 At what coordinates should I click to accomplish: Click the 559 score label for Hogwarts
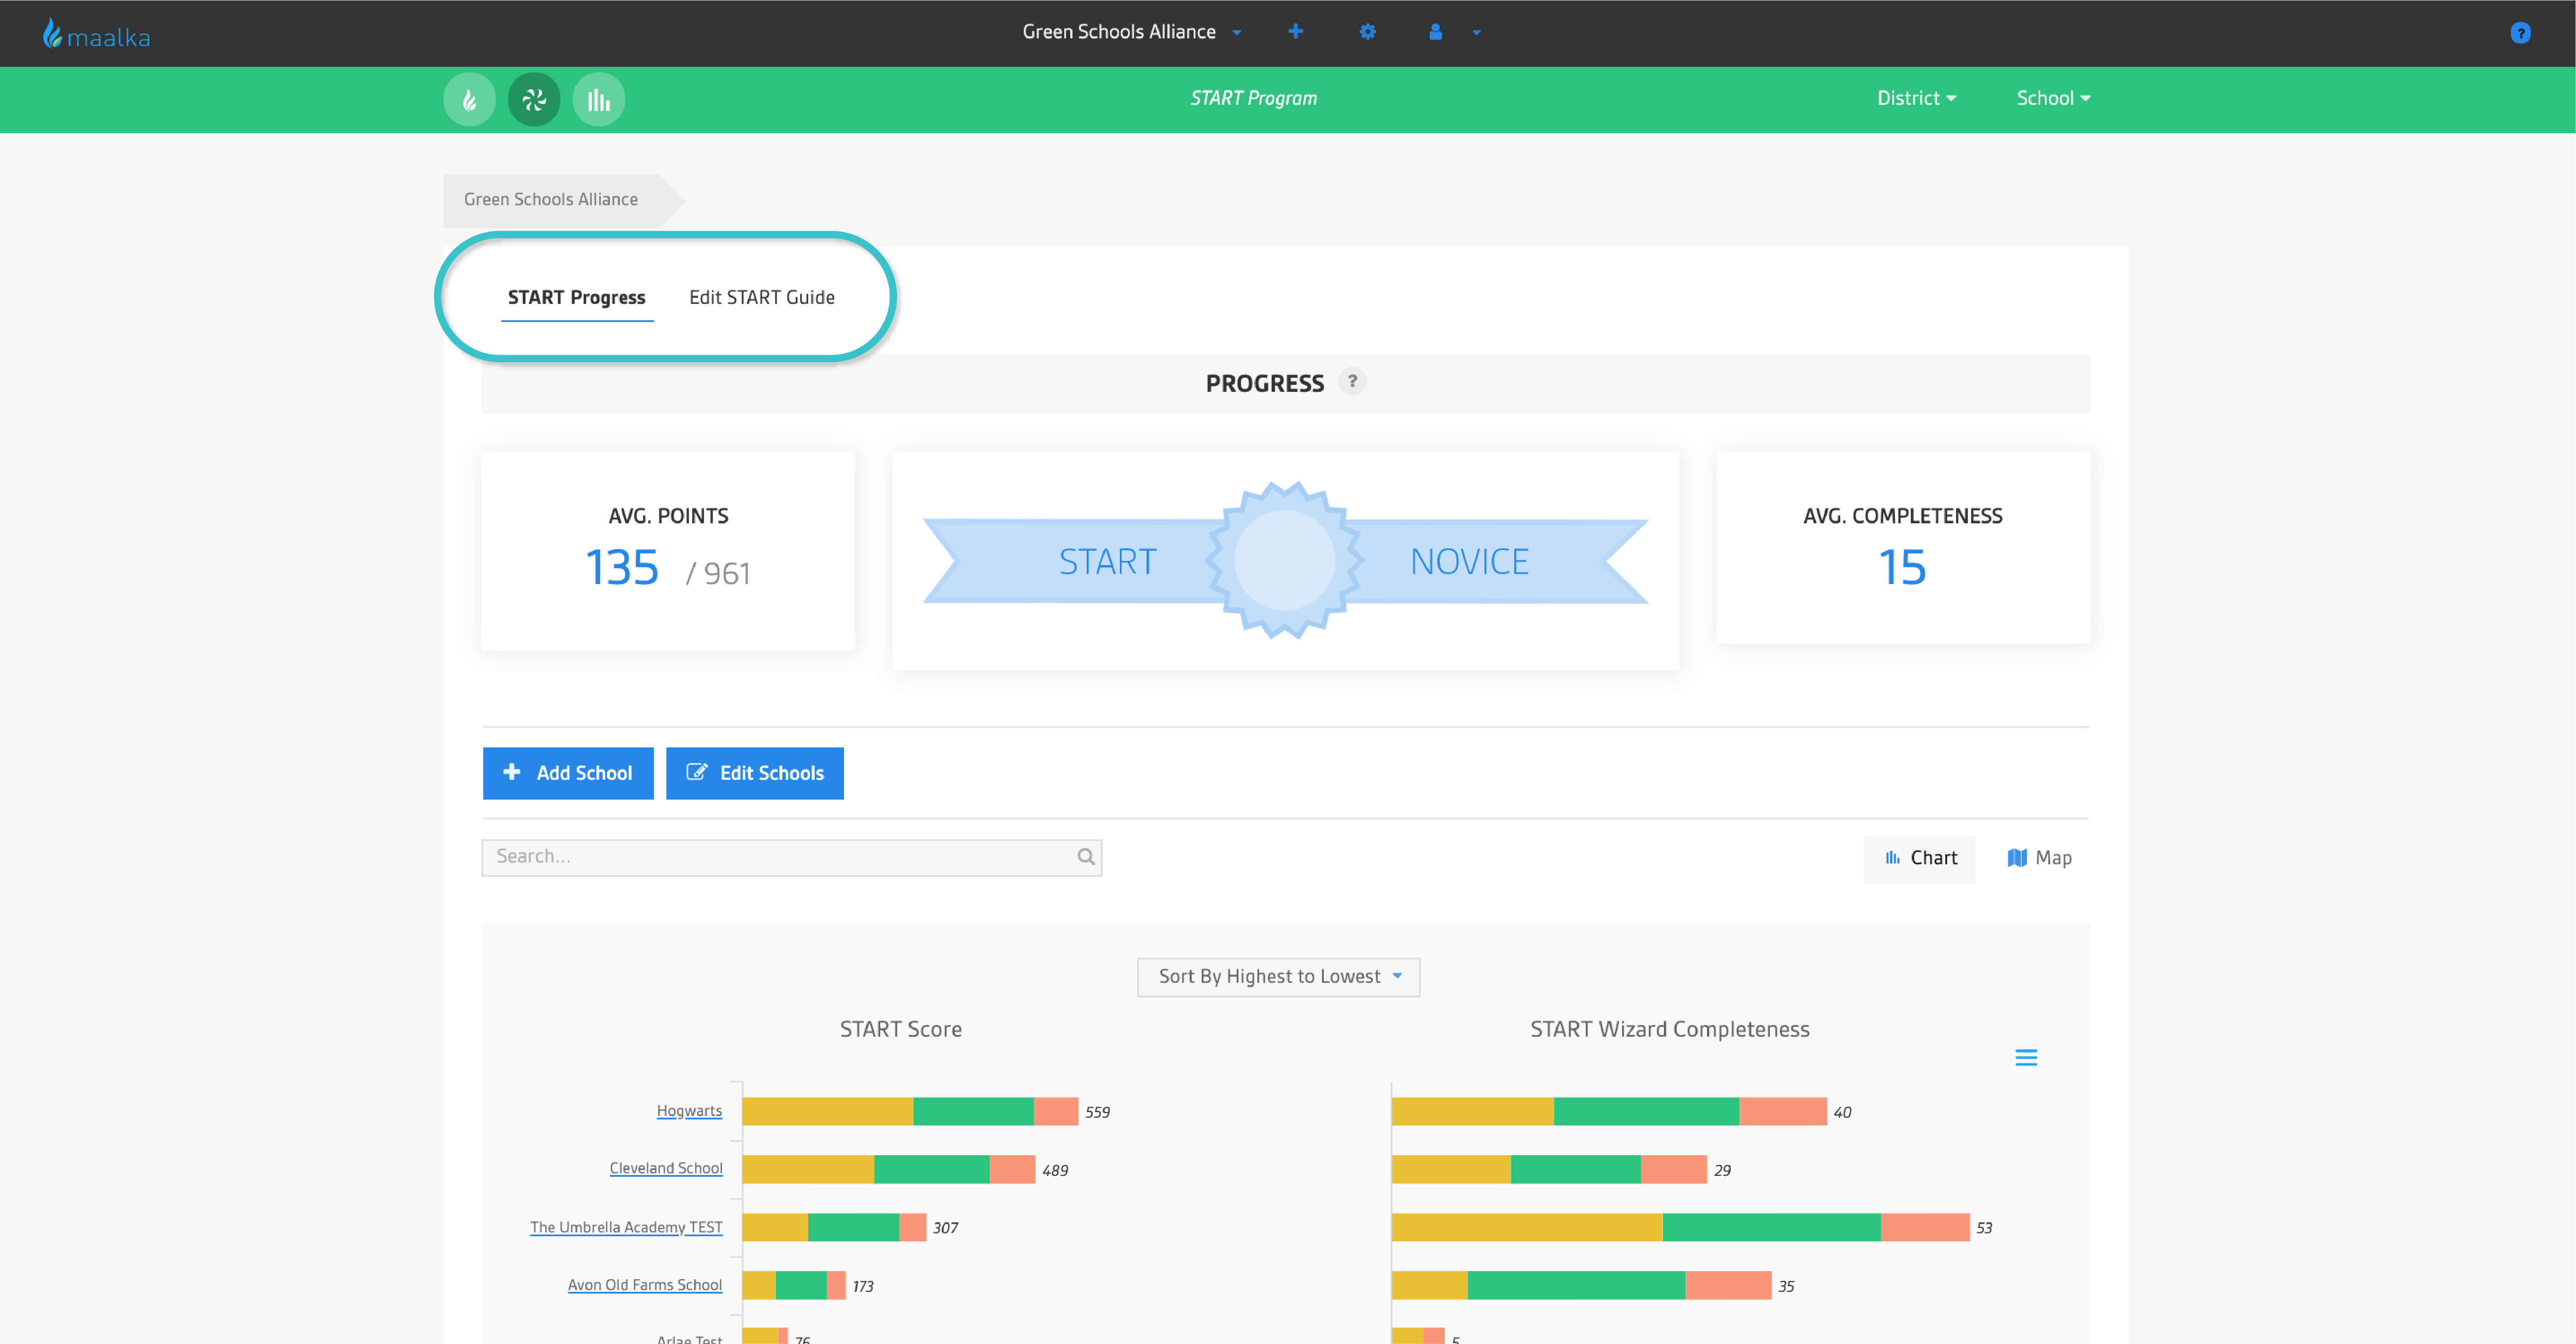click(1097, 1112)
